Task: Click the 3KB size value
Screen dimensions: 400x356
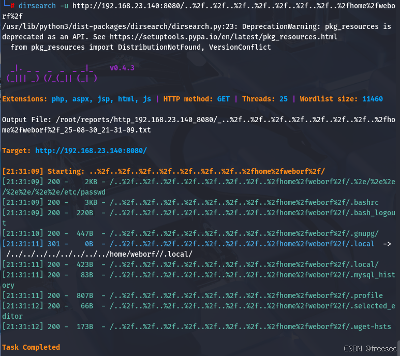Action: click(x=91, y=202)
